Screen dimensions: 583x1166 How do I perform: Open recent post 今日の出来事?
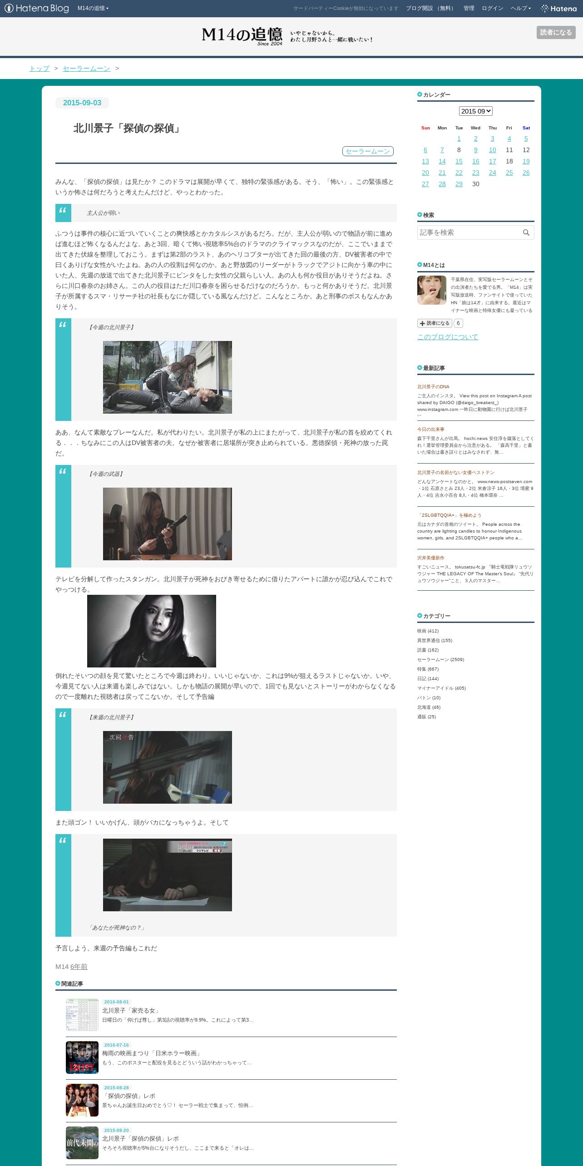click(x=431, y=430)
